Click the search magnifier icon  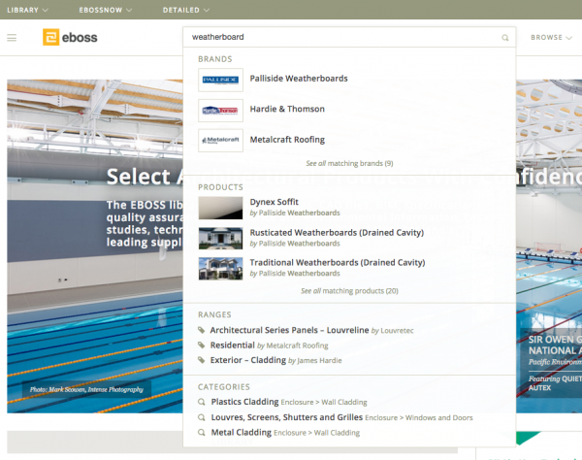tap(505, 38)
